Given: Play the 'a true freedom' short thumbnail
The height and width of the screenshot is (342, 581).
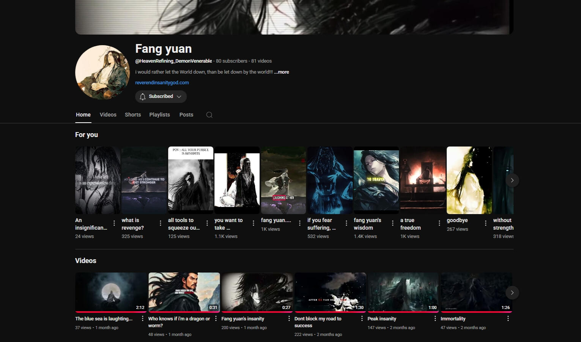Looking at the screenshot, I should coord(423,180).
